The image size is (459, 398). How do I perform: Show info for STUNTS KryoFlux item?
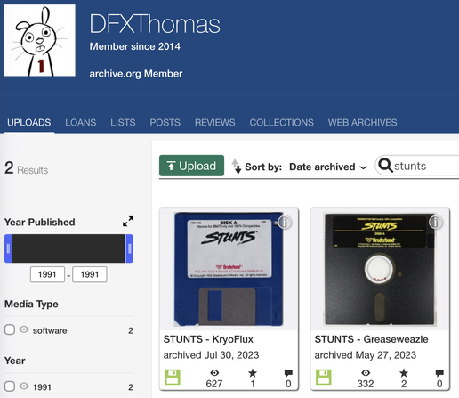(284, 222)
